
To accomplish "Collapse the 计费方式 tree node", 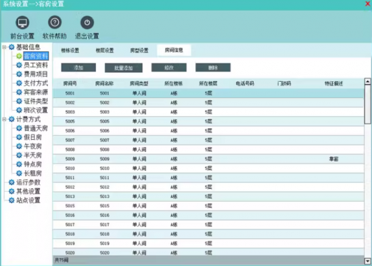I will click(x=4, y=119).
